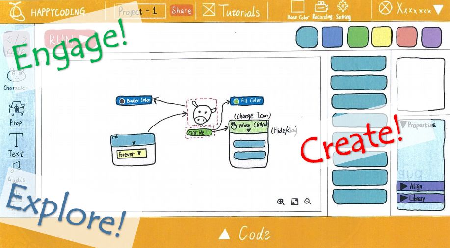Select the Border Color block
This screenshot has width=450, height=248.
tap(134, 101)
